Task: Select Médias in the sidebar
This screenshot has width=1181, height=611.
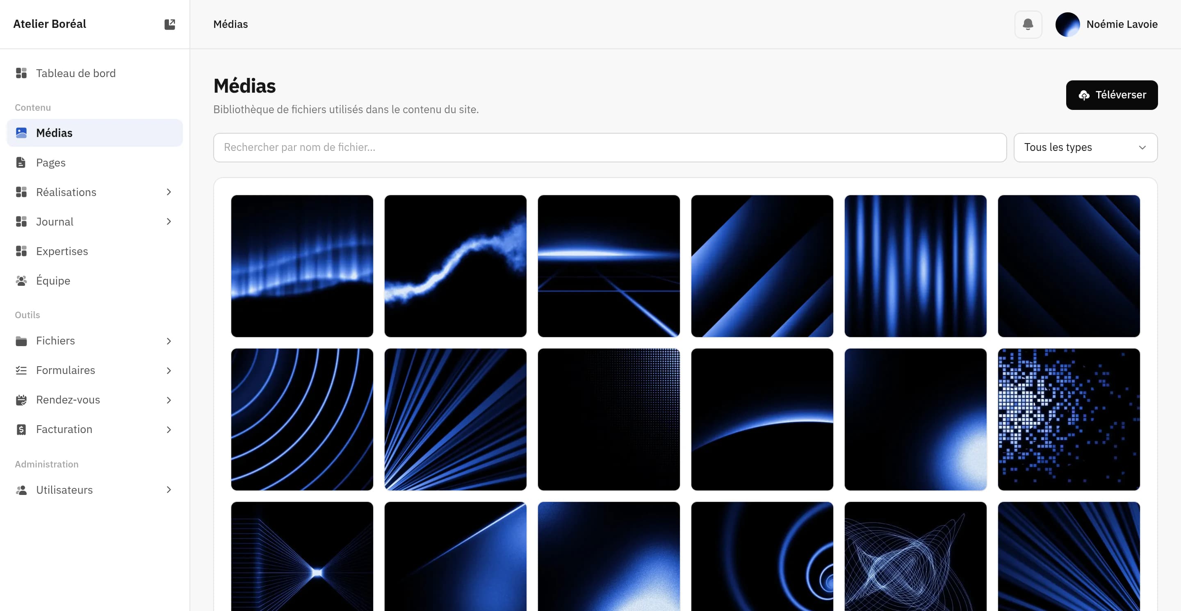Action: pyautogui.click(x=94, y=133)
